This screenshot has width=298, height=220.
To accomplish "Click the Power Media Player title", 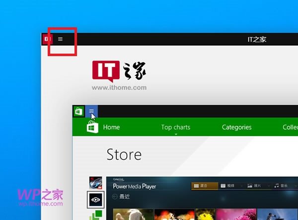I will (x=135, y=186).
